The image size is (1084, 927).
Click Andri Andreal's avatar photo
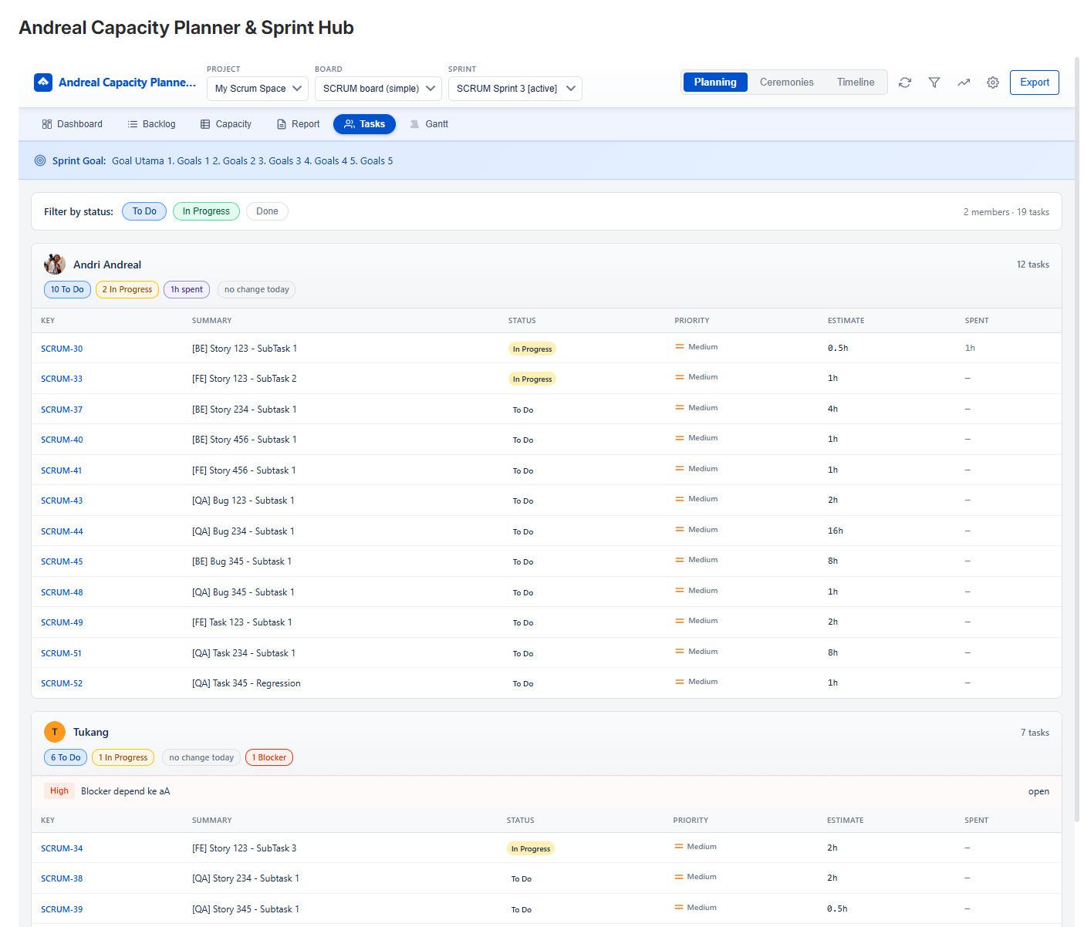54,264
